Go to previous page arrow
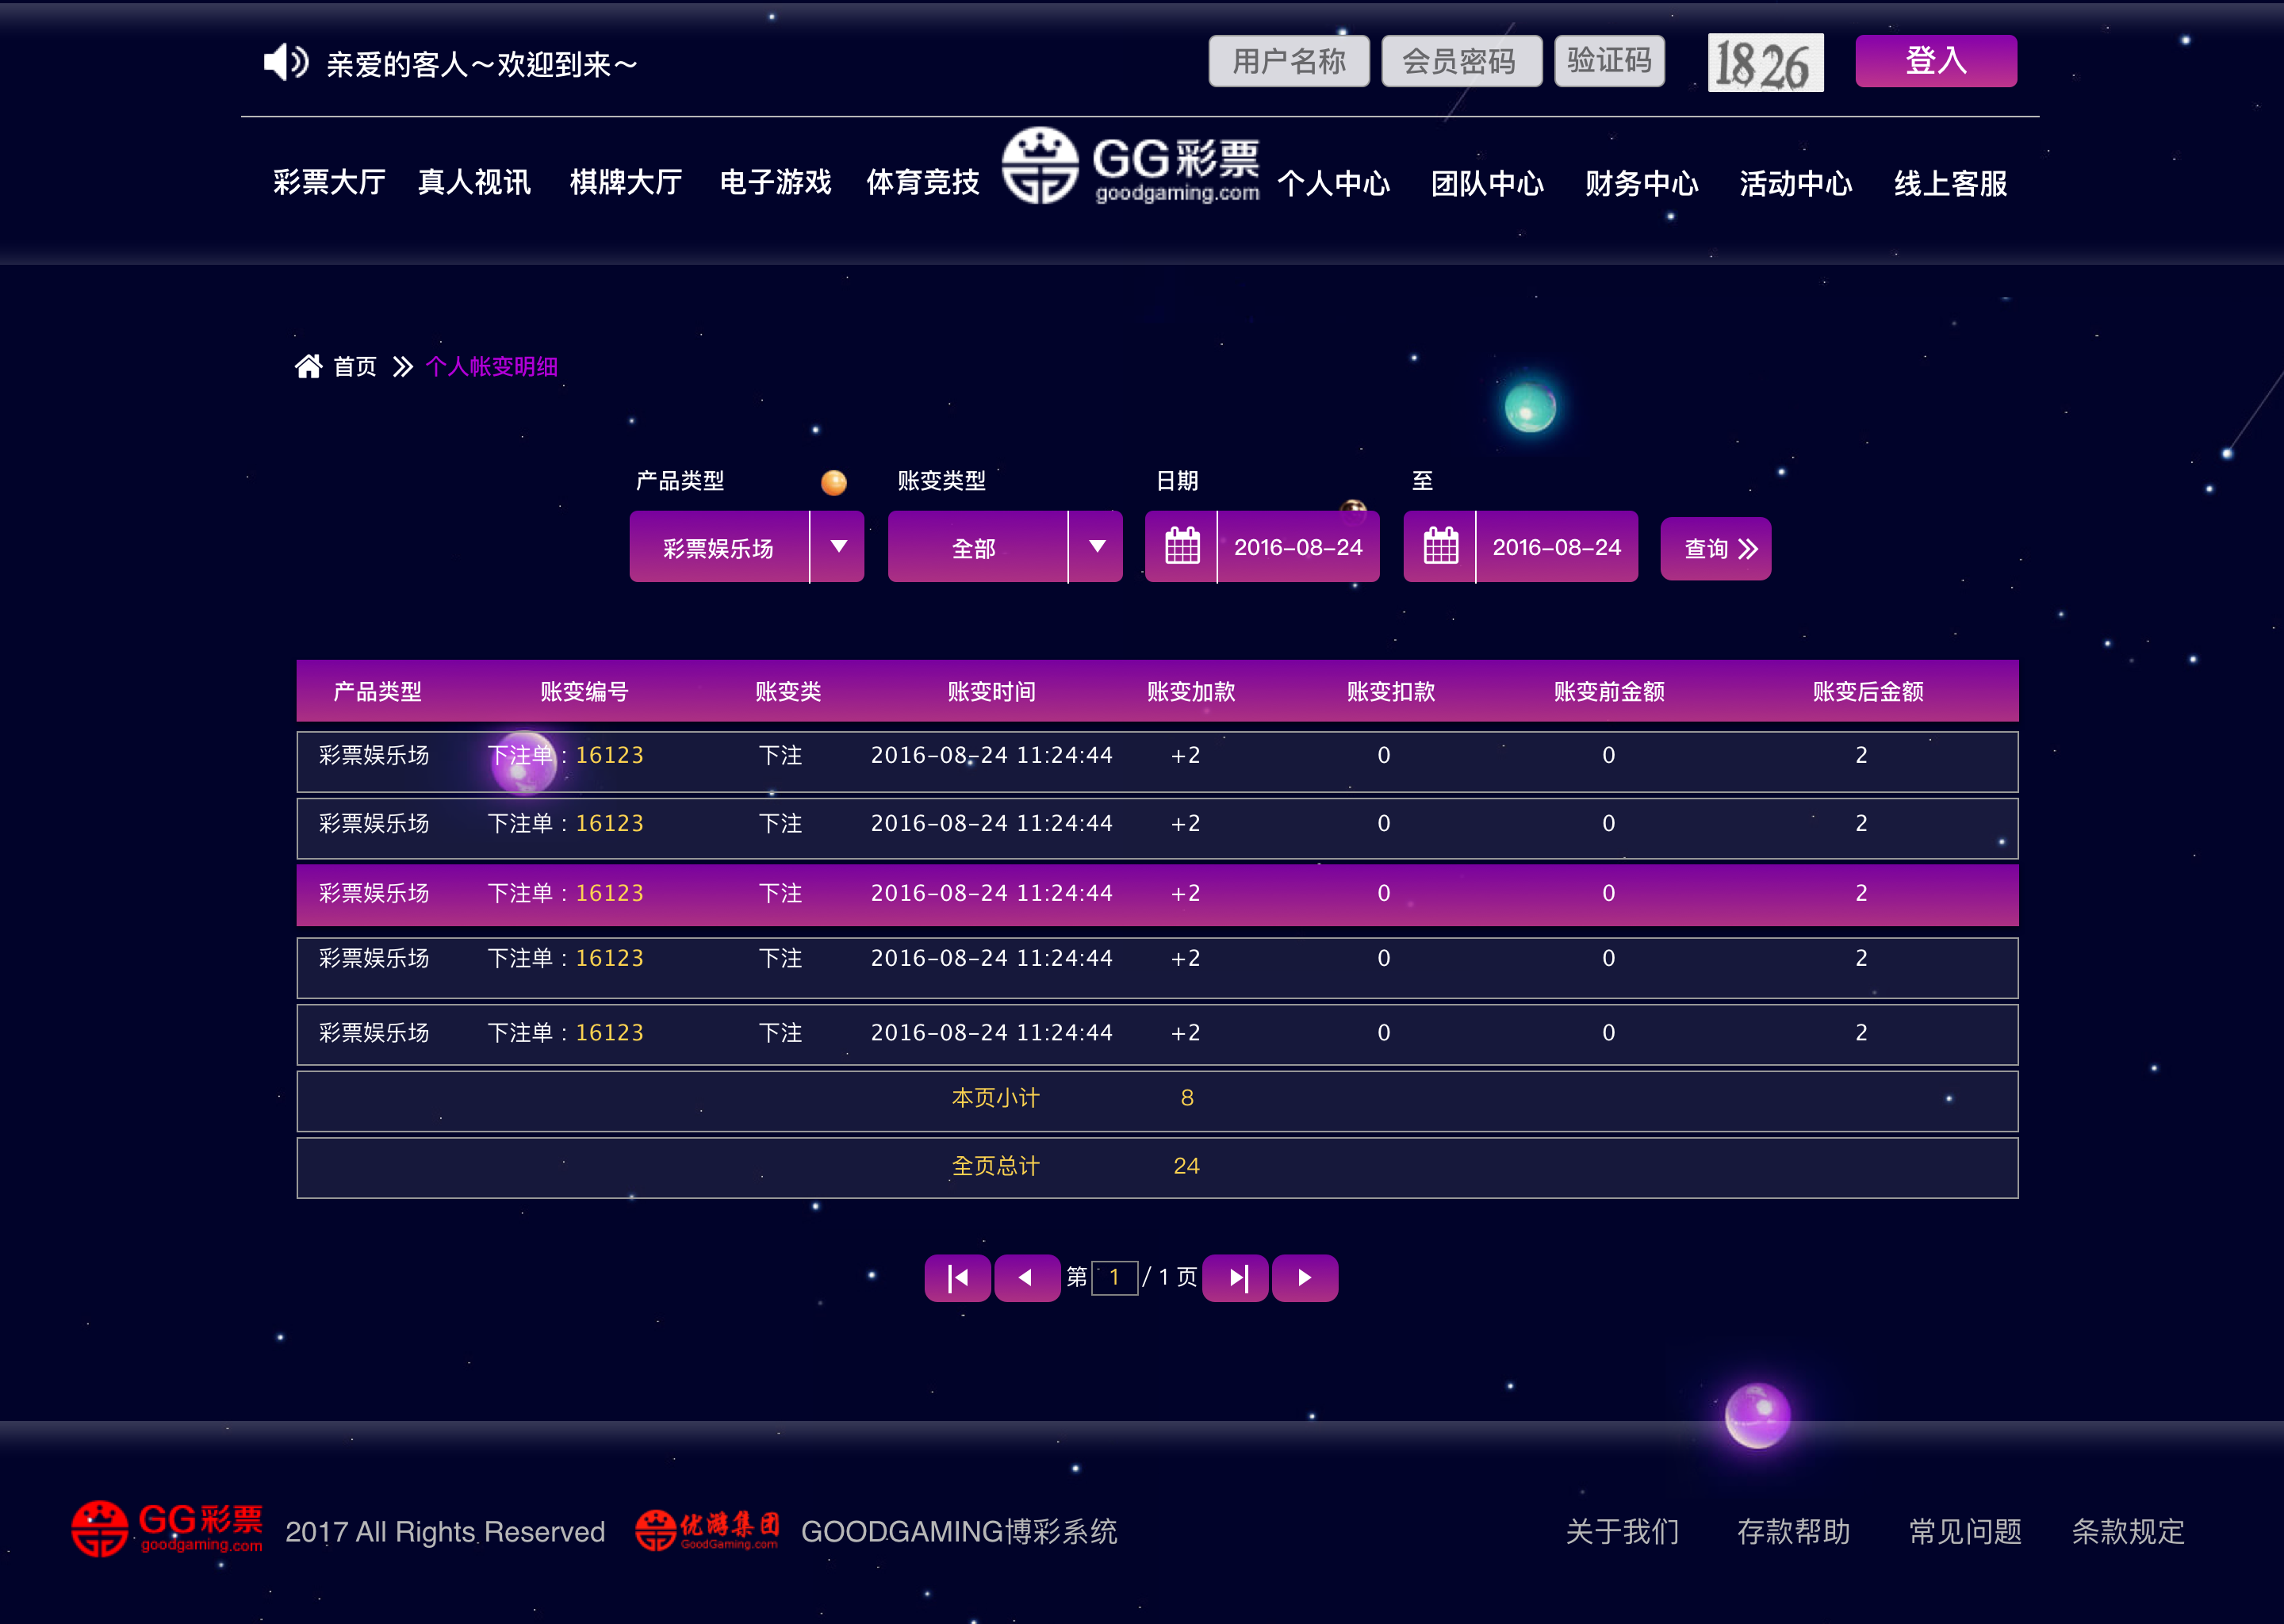The image size is (2284, 1624). pyautogui.click(x=1026, y=1277)
